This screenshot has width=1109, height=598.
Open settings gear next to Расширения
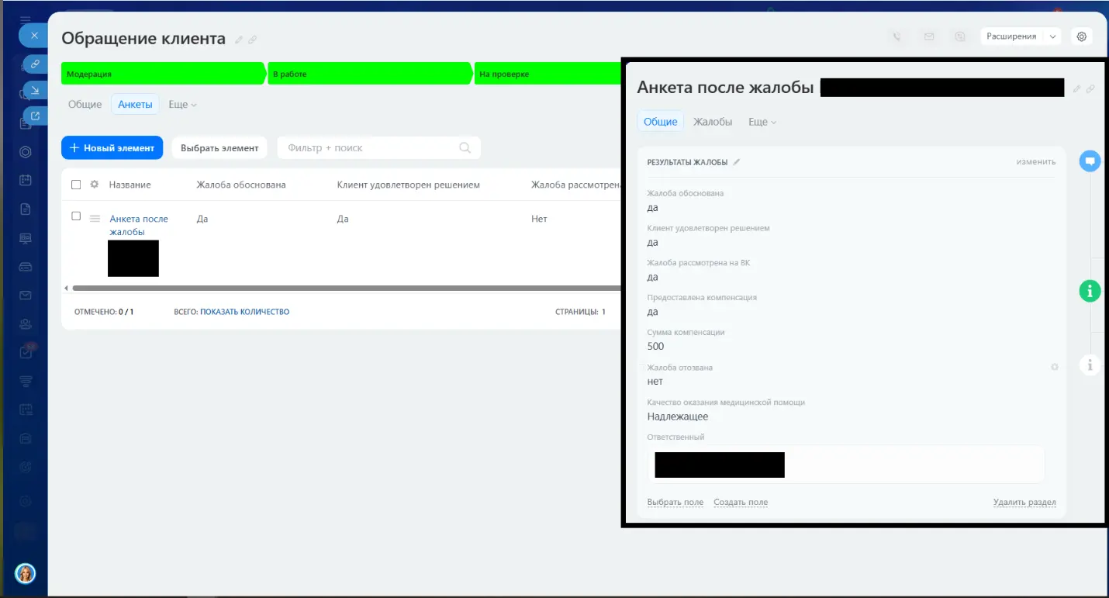click(1082, 36)
